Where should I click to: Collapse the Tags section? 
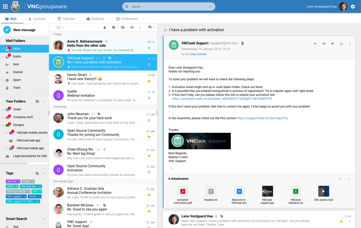tap(44, 173)
